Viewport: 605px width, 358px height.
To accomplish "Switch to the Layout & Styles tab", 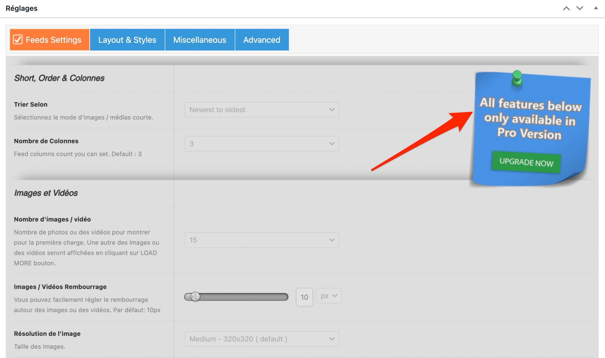I will (x=127, y=40).
